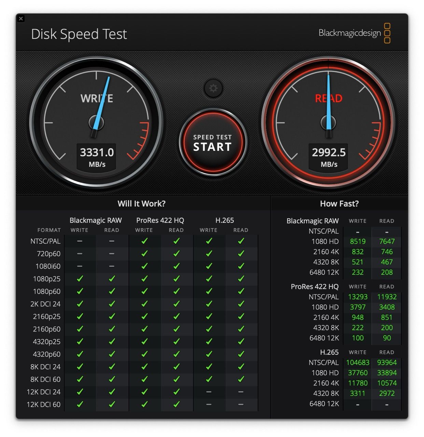Click Blackmagic RAW 1080 HD read value 7647
The height and width of the screenshot is (437, 424).
coord(387,241)
